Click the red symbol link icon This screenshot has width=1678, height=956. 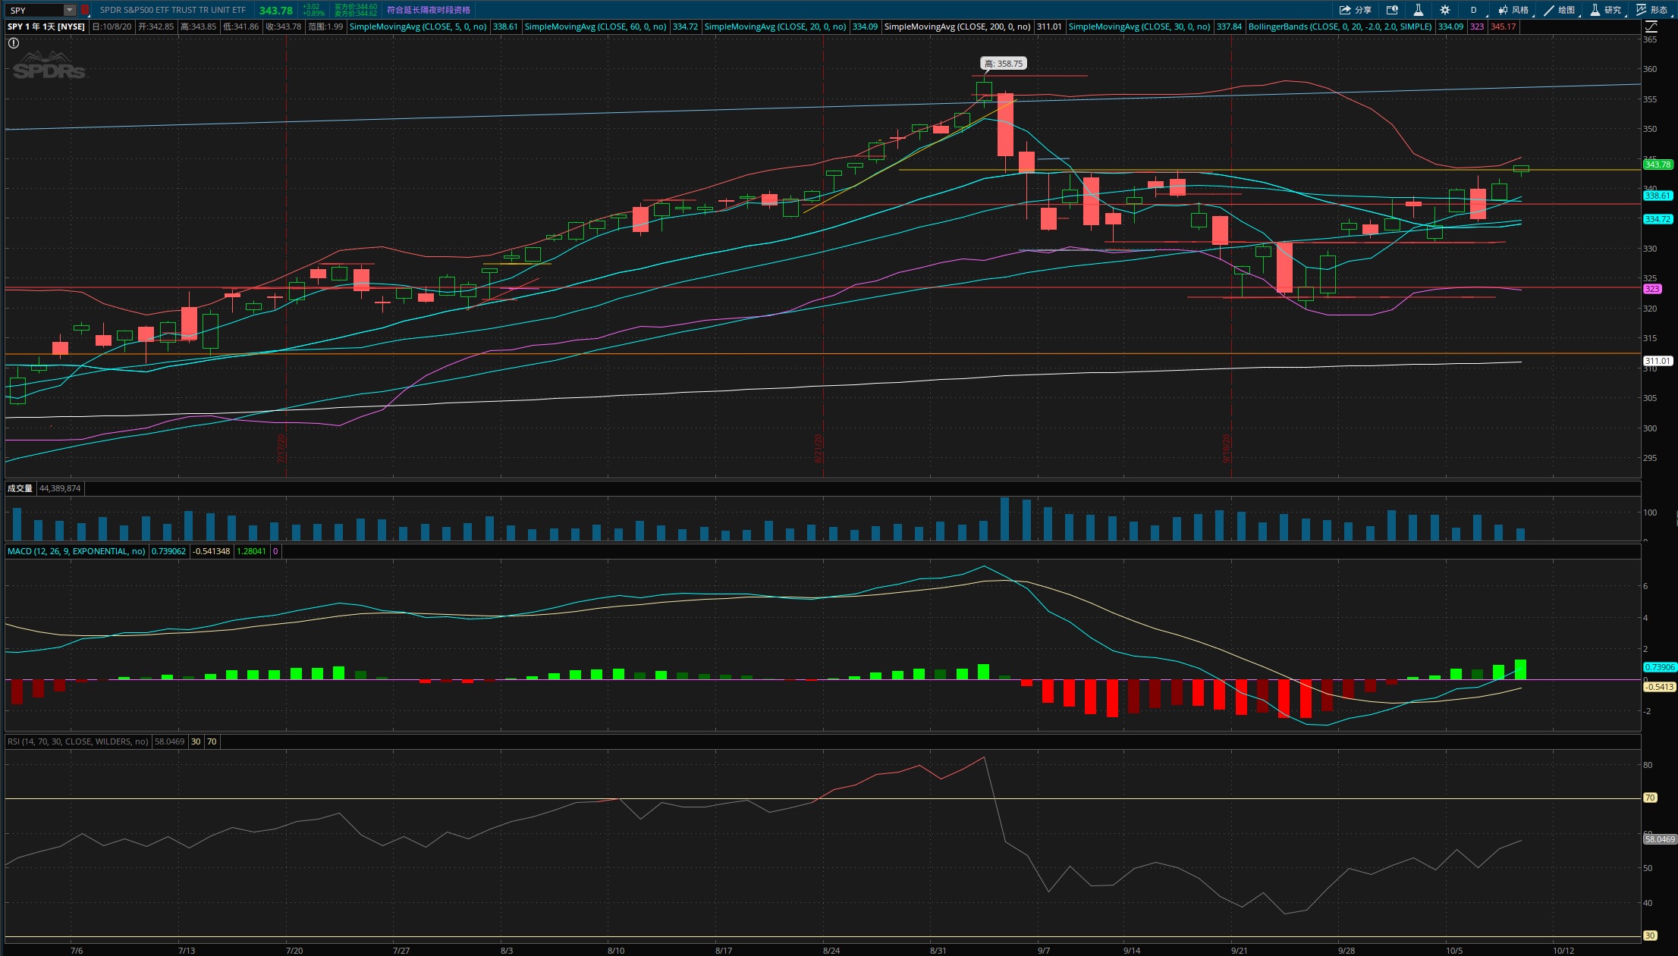85,10
